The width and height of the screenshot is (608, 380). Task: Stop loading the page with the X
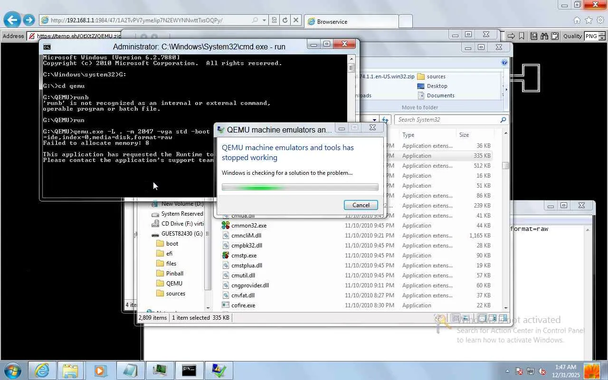point(295,20)
